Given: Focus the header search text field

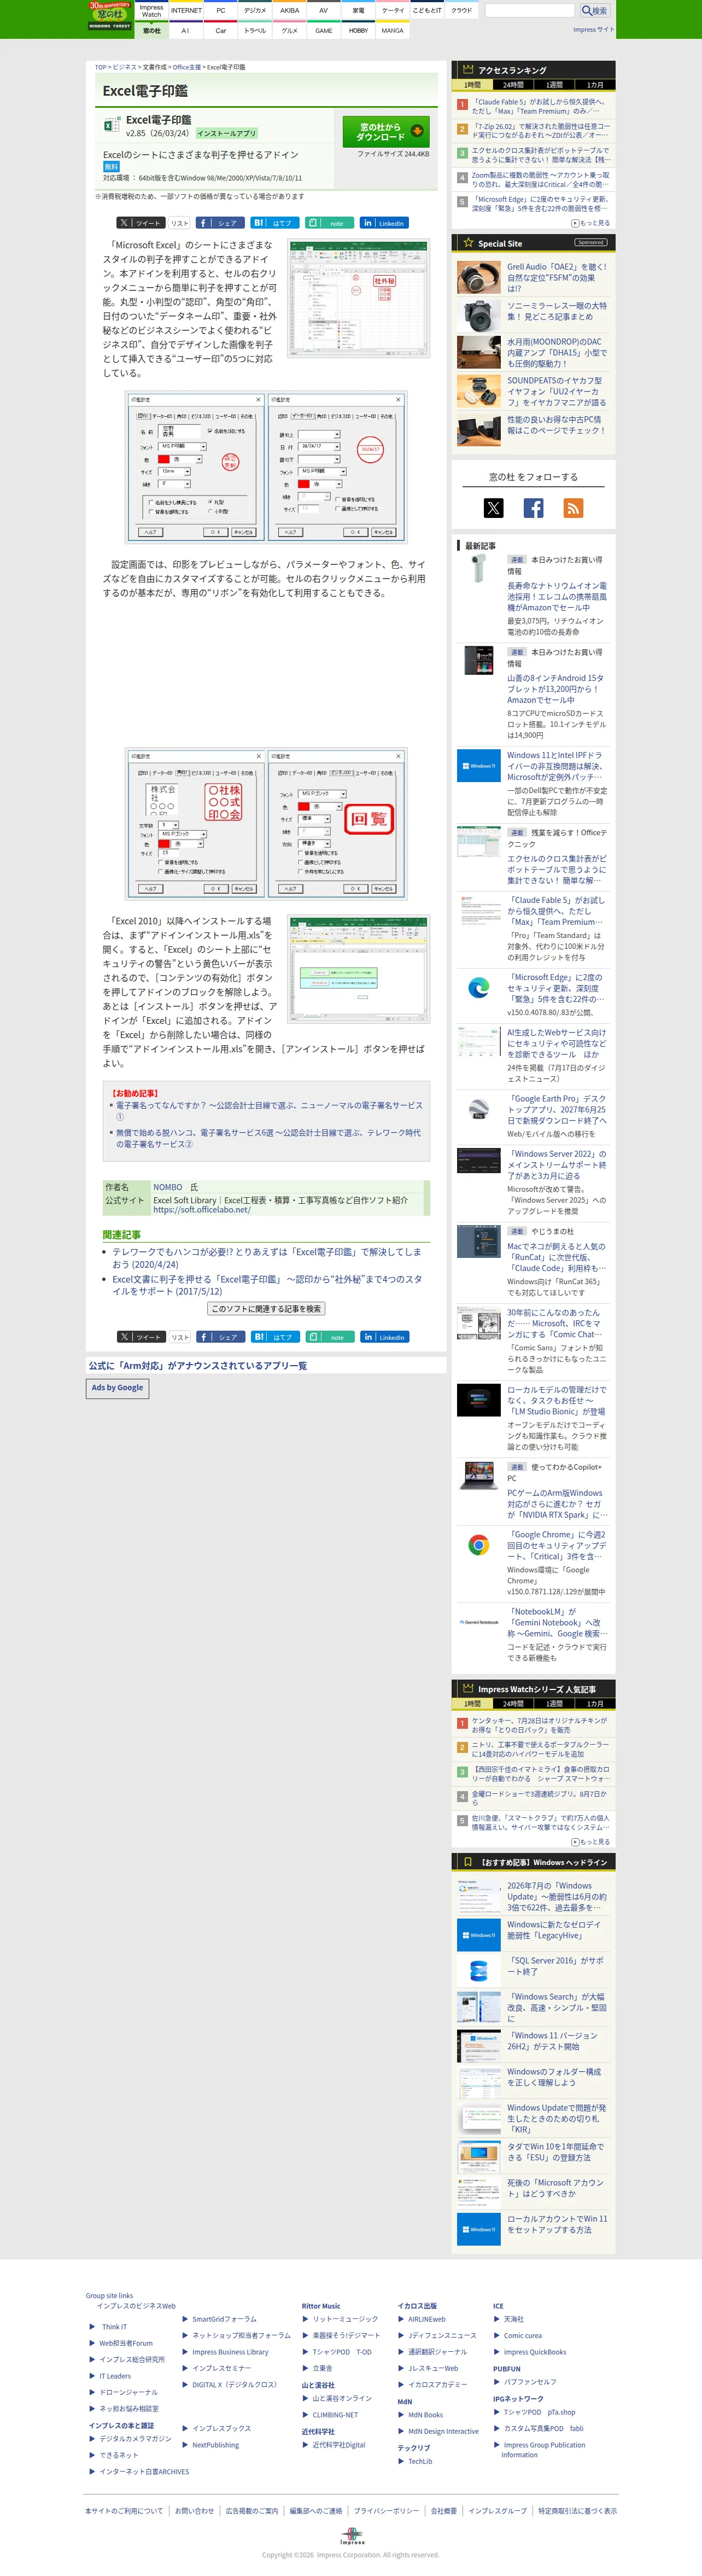Looking at the screenshot, I should tap(530, 10).
